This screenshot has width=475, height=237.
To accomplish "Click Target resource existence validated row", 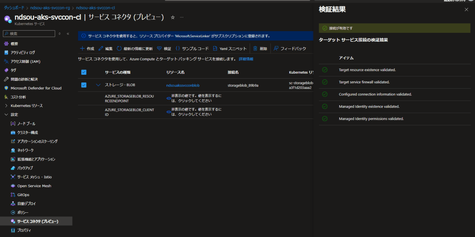I will (395, 70).
